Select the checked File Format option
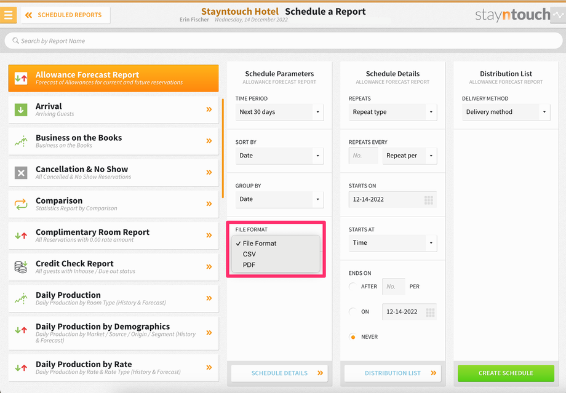Viewport: 566px width, 393px height. tap(276, 244)
